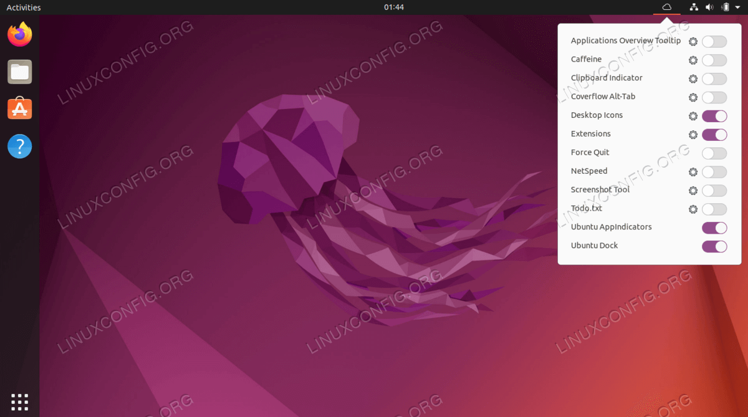Open Files manager from the dock
Screen dimensions: 748x417
point(20,72)
